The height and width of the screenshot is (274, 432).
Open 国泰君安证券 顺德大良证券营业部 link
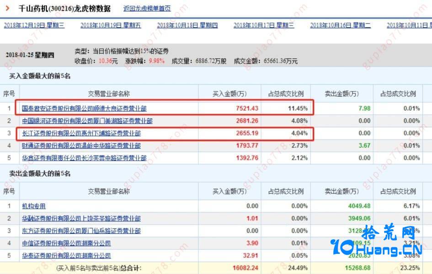(84, 108)
